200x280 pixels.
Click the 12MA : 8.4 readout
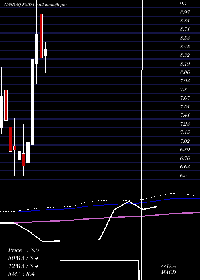23,266
